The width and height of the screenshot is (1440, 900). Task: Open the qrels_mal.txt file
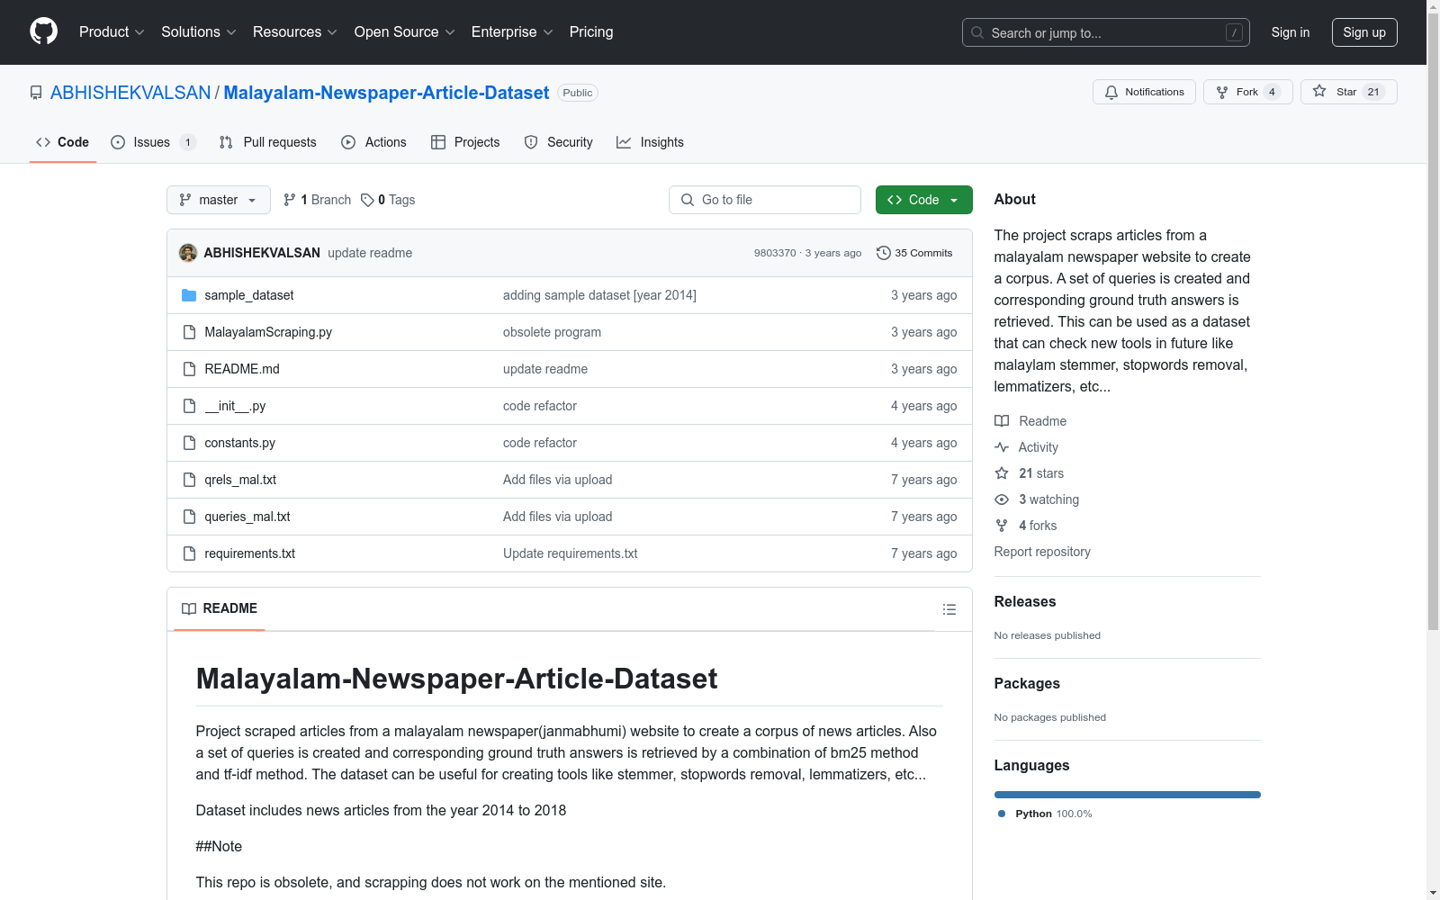pyautogui.click(x=240, y=480)
